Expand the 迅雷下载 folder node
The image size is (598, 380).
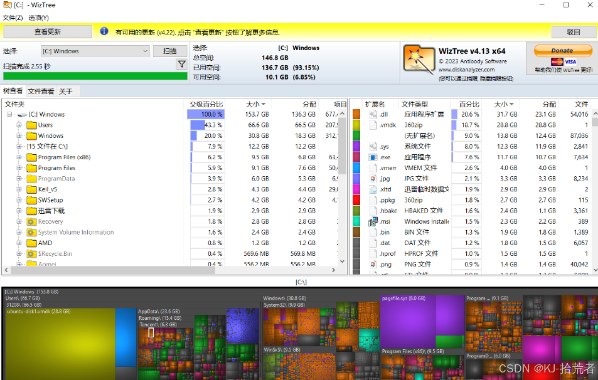pyautogui.click(x=19, y=211)
